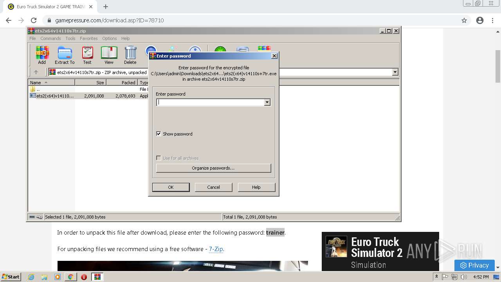
Task: Click the 4:52 PM taskbar clock
Action: tap(481, 277)
